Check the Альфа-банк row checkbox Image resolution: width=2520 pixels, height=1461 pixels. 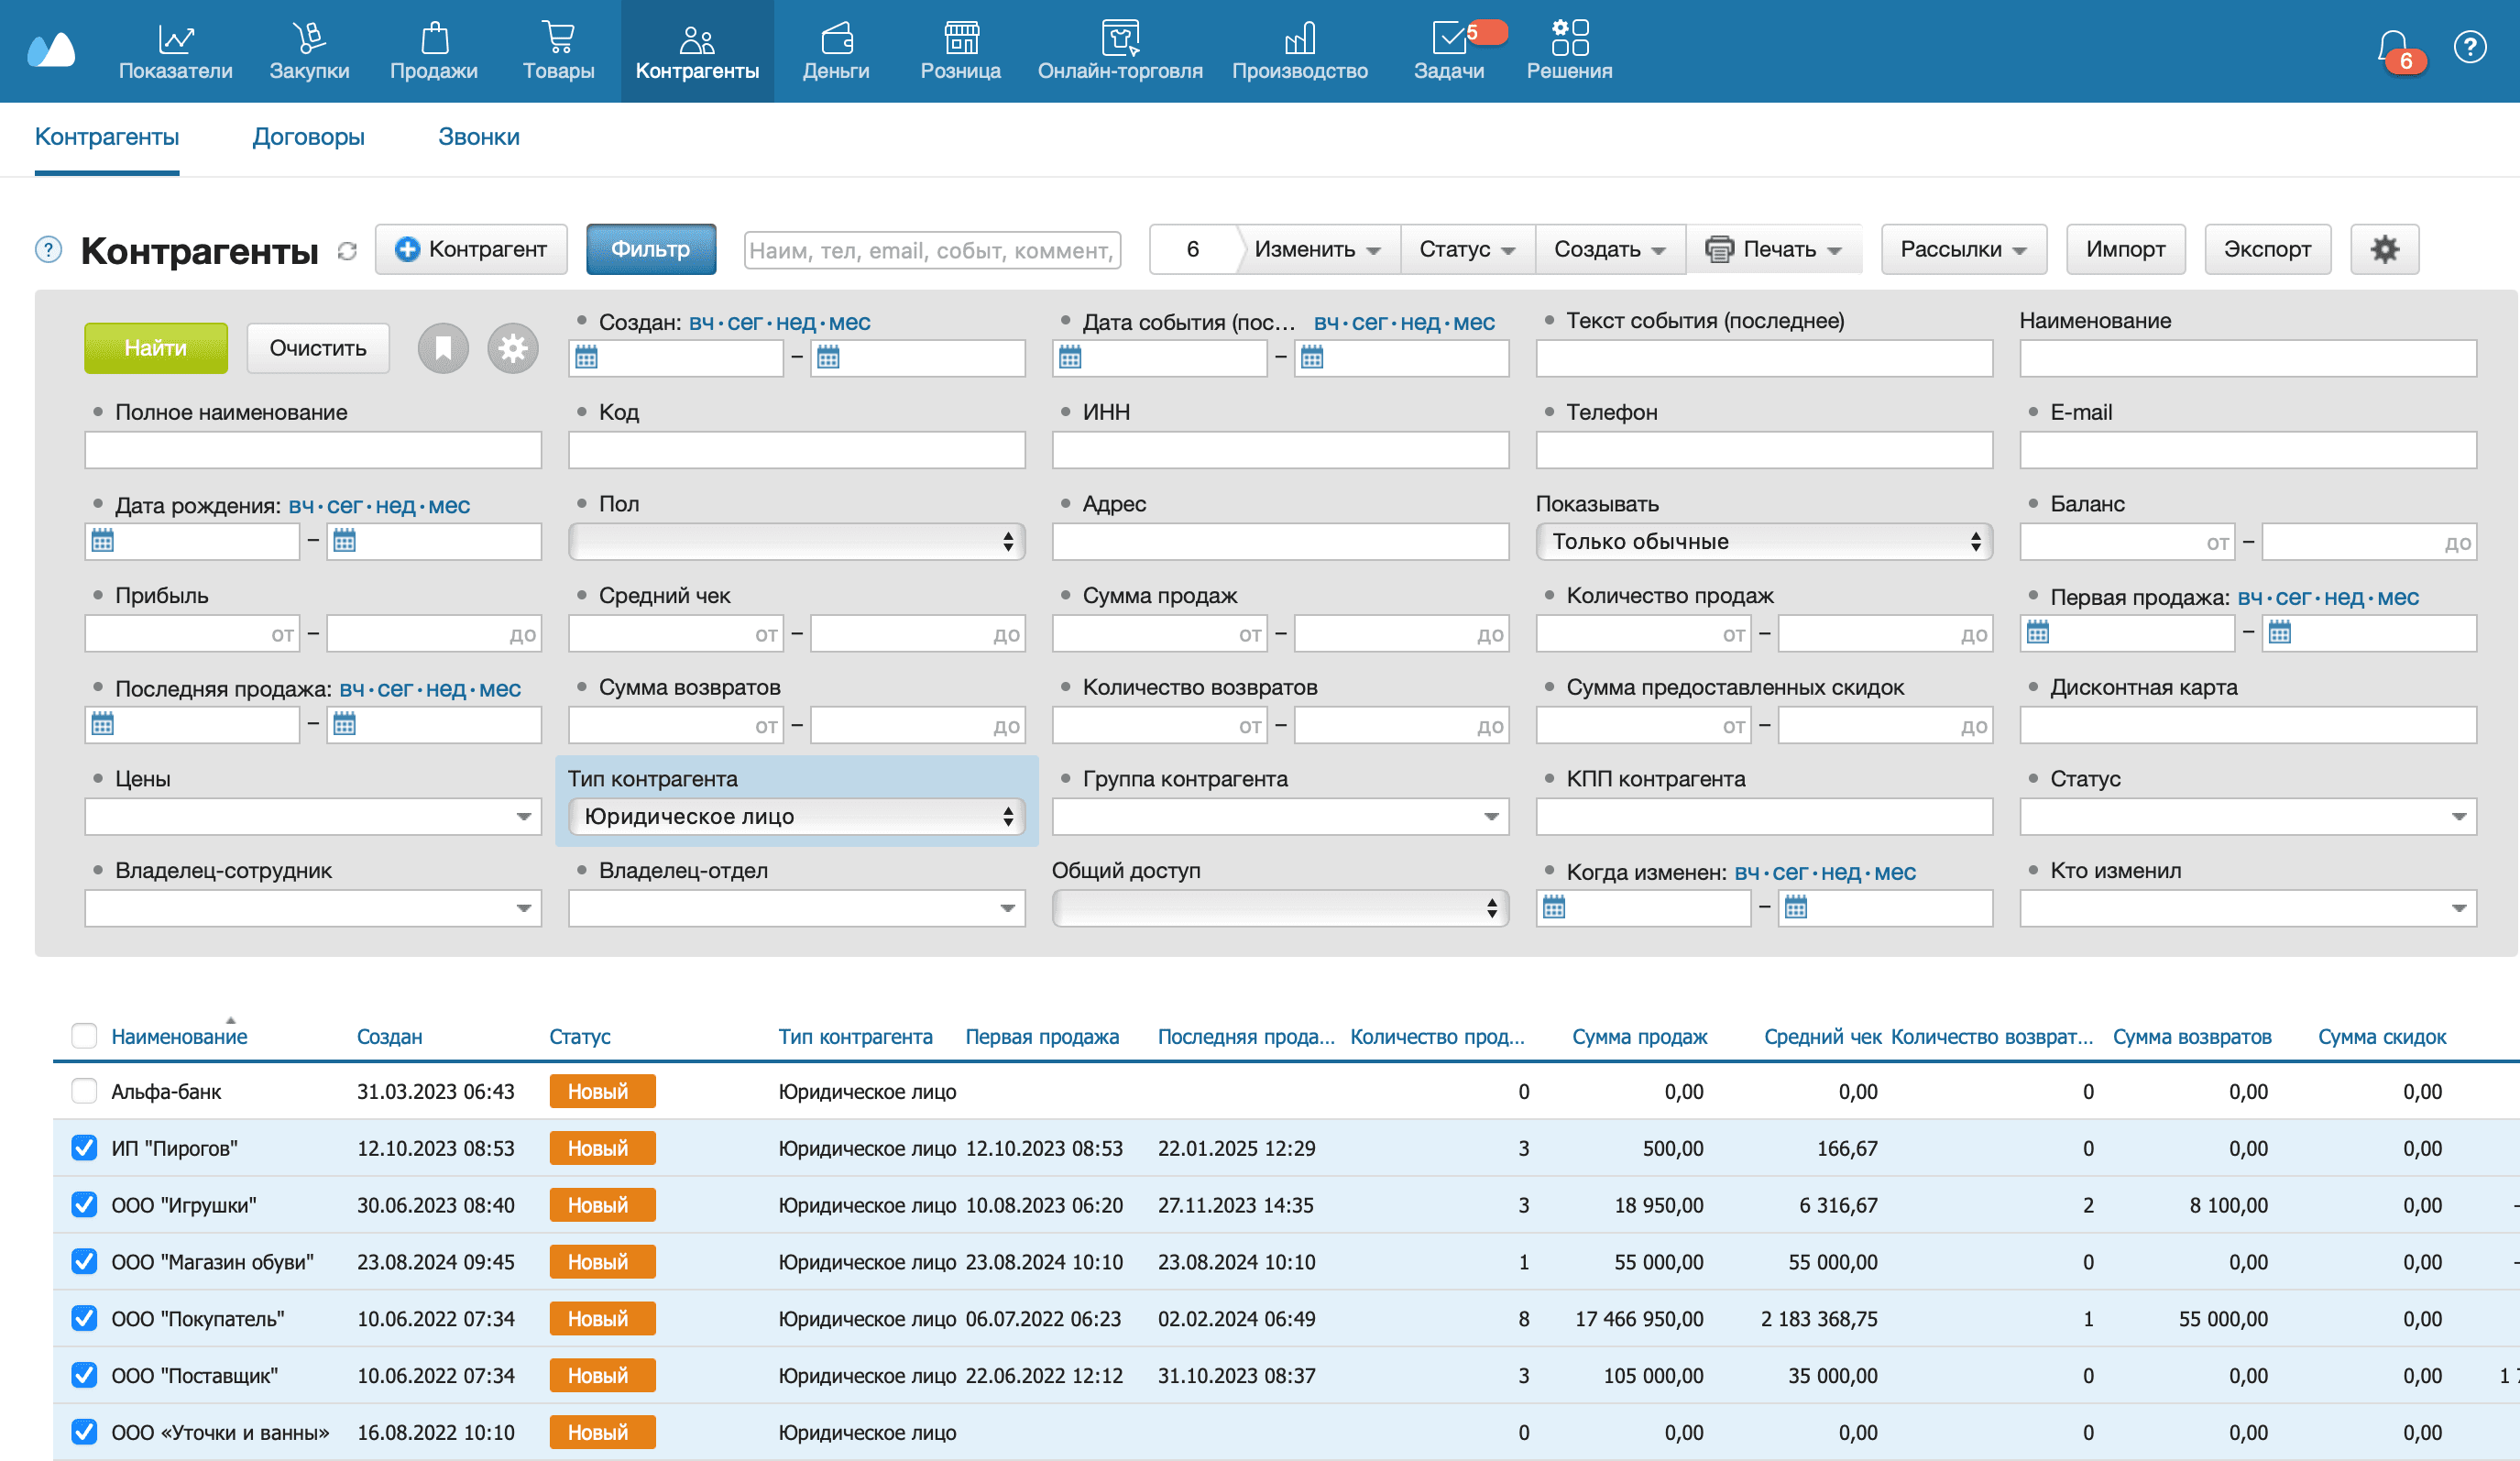coord(84,1091)
